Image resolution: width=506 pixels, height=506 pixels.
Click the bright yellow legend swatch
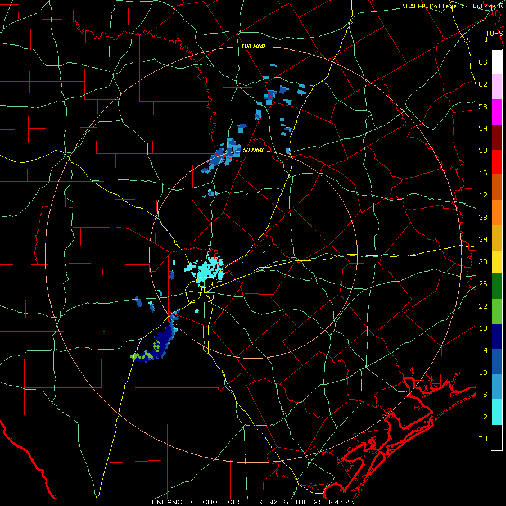pos(496,262)
